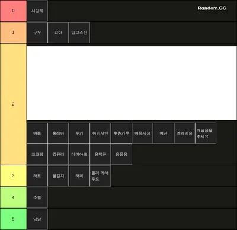This screenshot has width=237, height=230.
Task: Select the yellow tier 3 label
Action: [13, 176]
